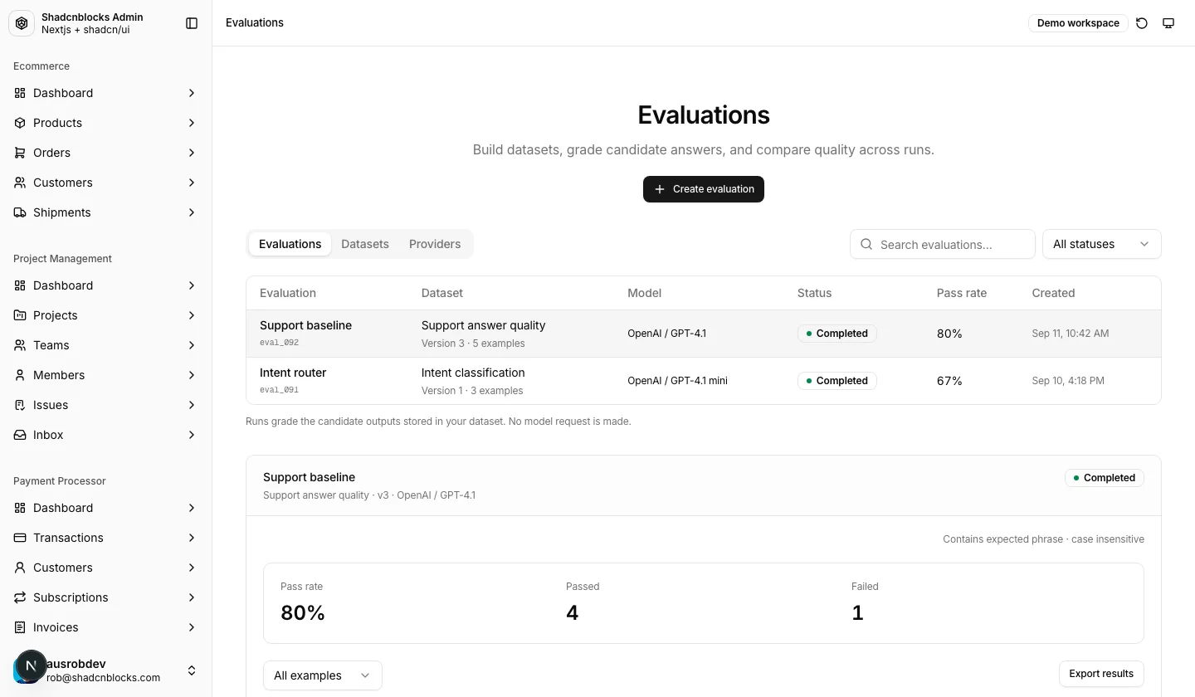Image resolution: width=1195 pixels, height=697 pixels.
Task: Click the monitor theme icon in header
Action: click(1168, 23)
